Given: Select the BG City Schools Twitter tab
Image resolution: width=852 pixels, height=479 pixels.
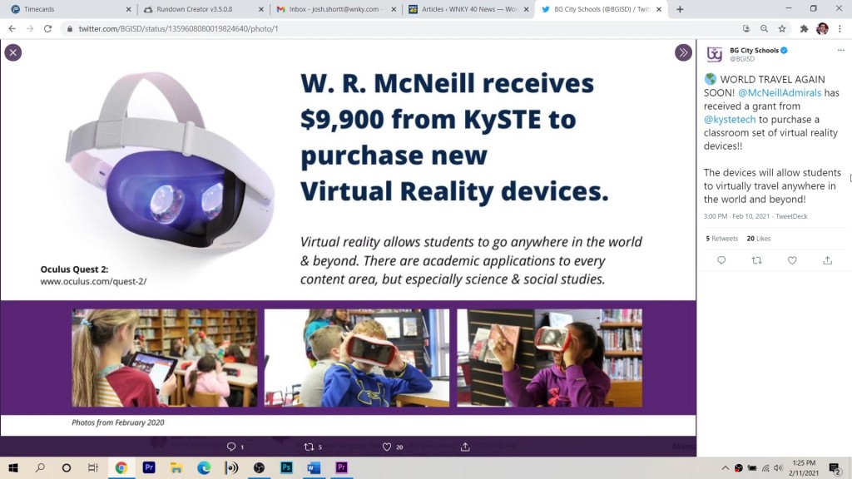Looking at the screenshot, I should [x=601, y=9].
